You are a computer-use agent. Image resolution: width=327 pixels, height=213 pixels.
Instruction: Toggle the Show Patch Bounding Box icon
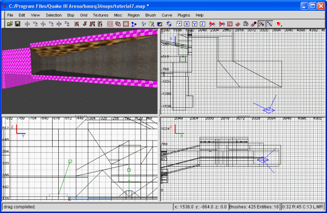click(229, 24)
